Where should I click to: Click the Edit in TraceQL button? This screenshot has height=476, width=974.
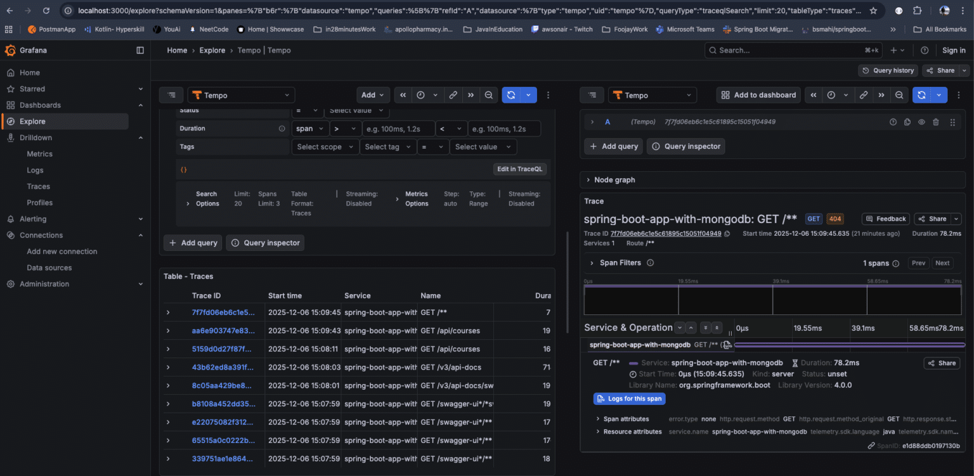click(519, 169)
